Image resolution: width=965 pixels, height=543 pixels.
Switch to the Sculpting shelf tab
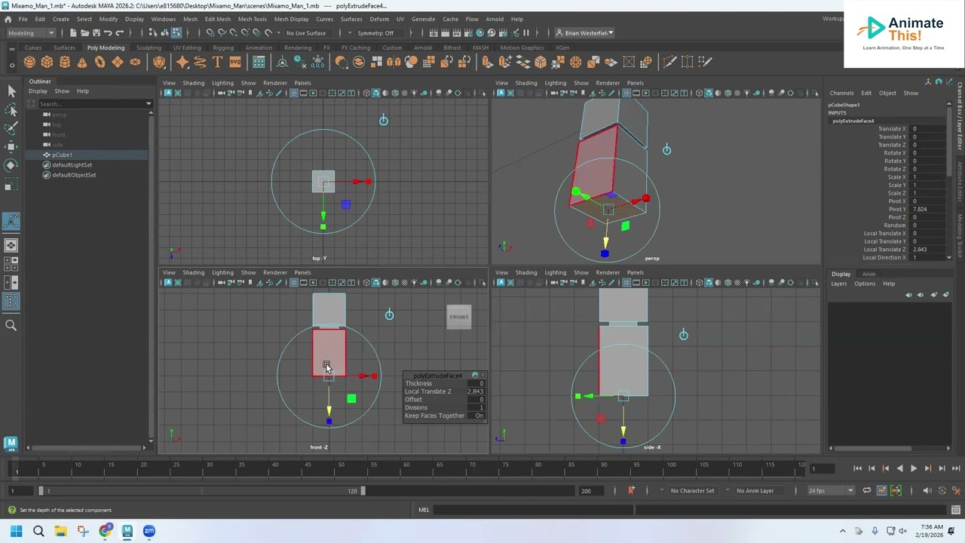(149, 48)
